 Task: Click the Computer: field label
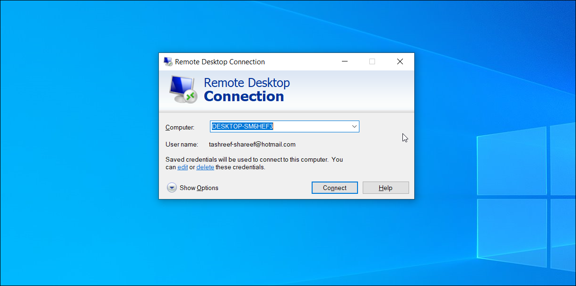point(180,128)
